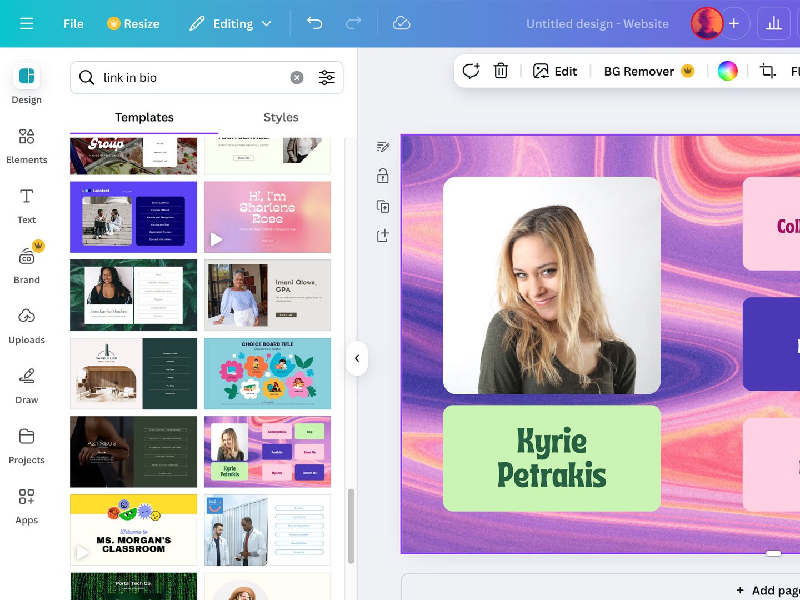The width and height of the screenshot is (800, 600).
Task: Switch to the Styles tab
Action: tap(281, 117)
